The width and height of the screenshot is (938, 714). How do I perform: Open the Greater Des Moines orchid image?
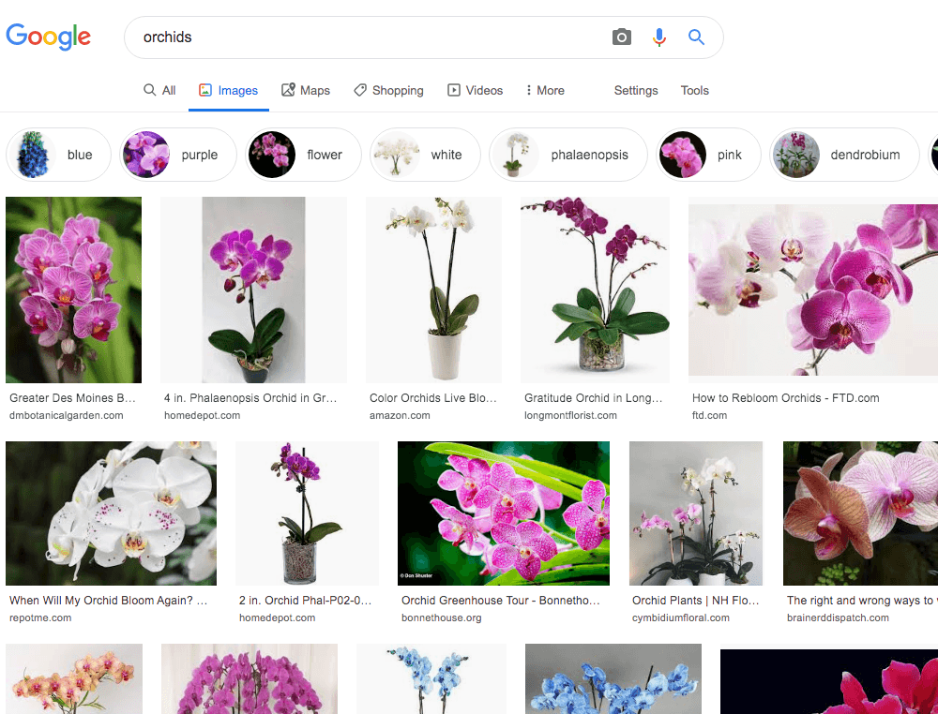[73, 290]
